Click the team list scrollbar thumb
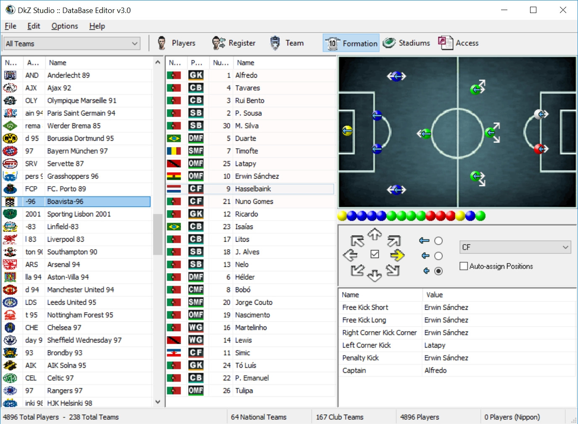 click(x=158, y=234)
